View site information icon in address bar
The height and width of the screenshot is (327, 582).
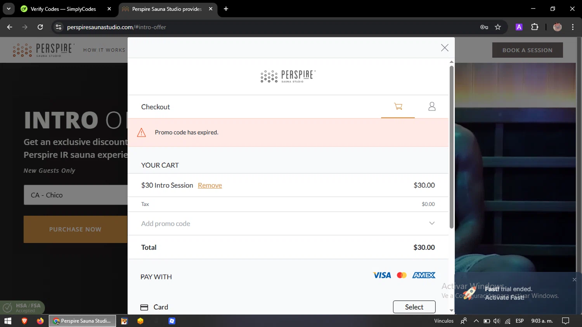point(59,27)
